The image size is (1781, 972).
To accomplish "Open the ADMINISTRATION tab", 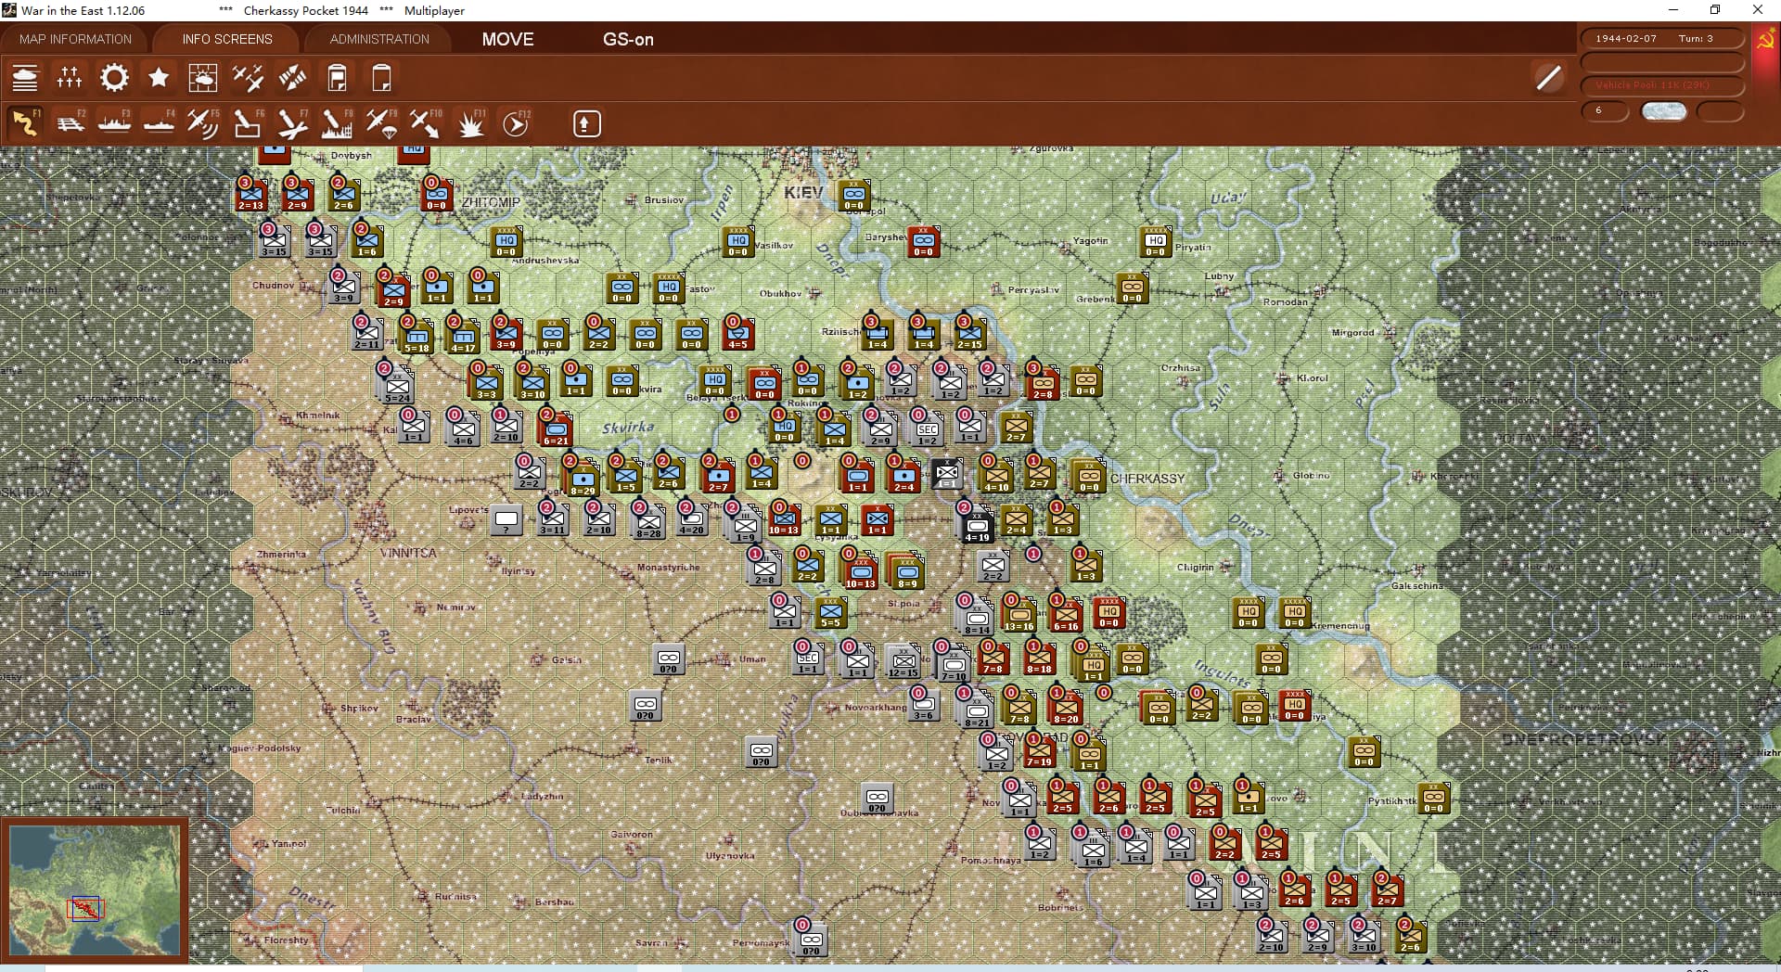I will pyautogui.click(x=379, y=39).
